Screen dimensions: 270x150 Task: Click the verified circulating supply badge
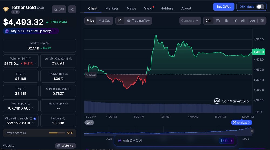pos(35,118)
